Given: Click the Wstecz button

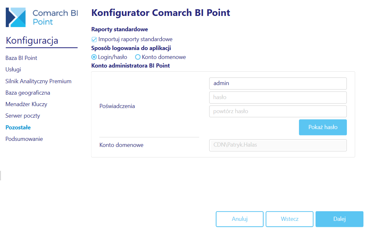Looking at the screenshot, I should click(x=289, y=219).
